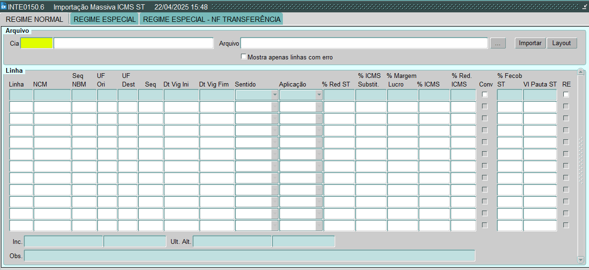Check the RE checkbox in the first row
The image size is (589, 270).
coord(566,95)
